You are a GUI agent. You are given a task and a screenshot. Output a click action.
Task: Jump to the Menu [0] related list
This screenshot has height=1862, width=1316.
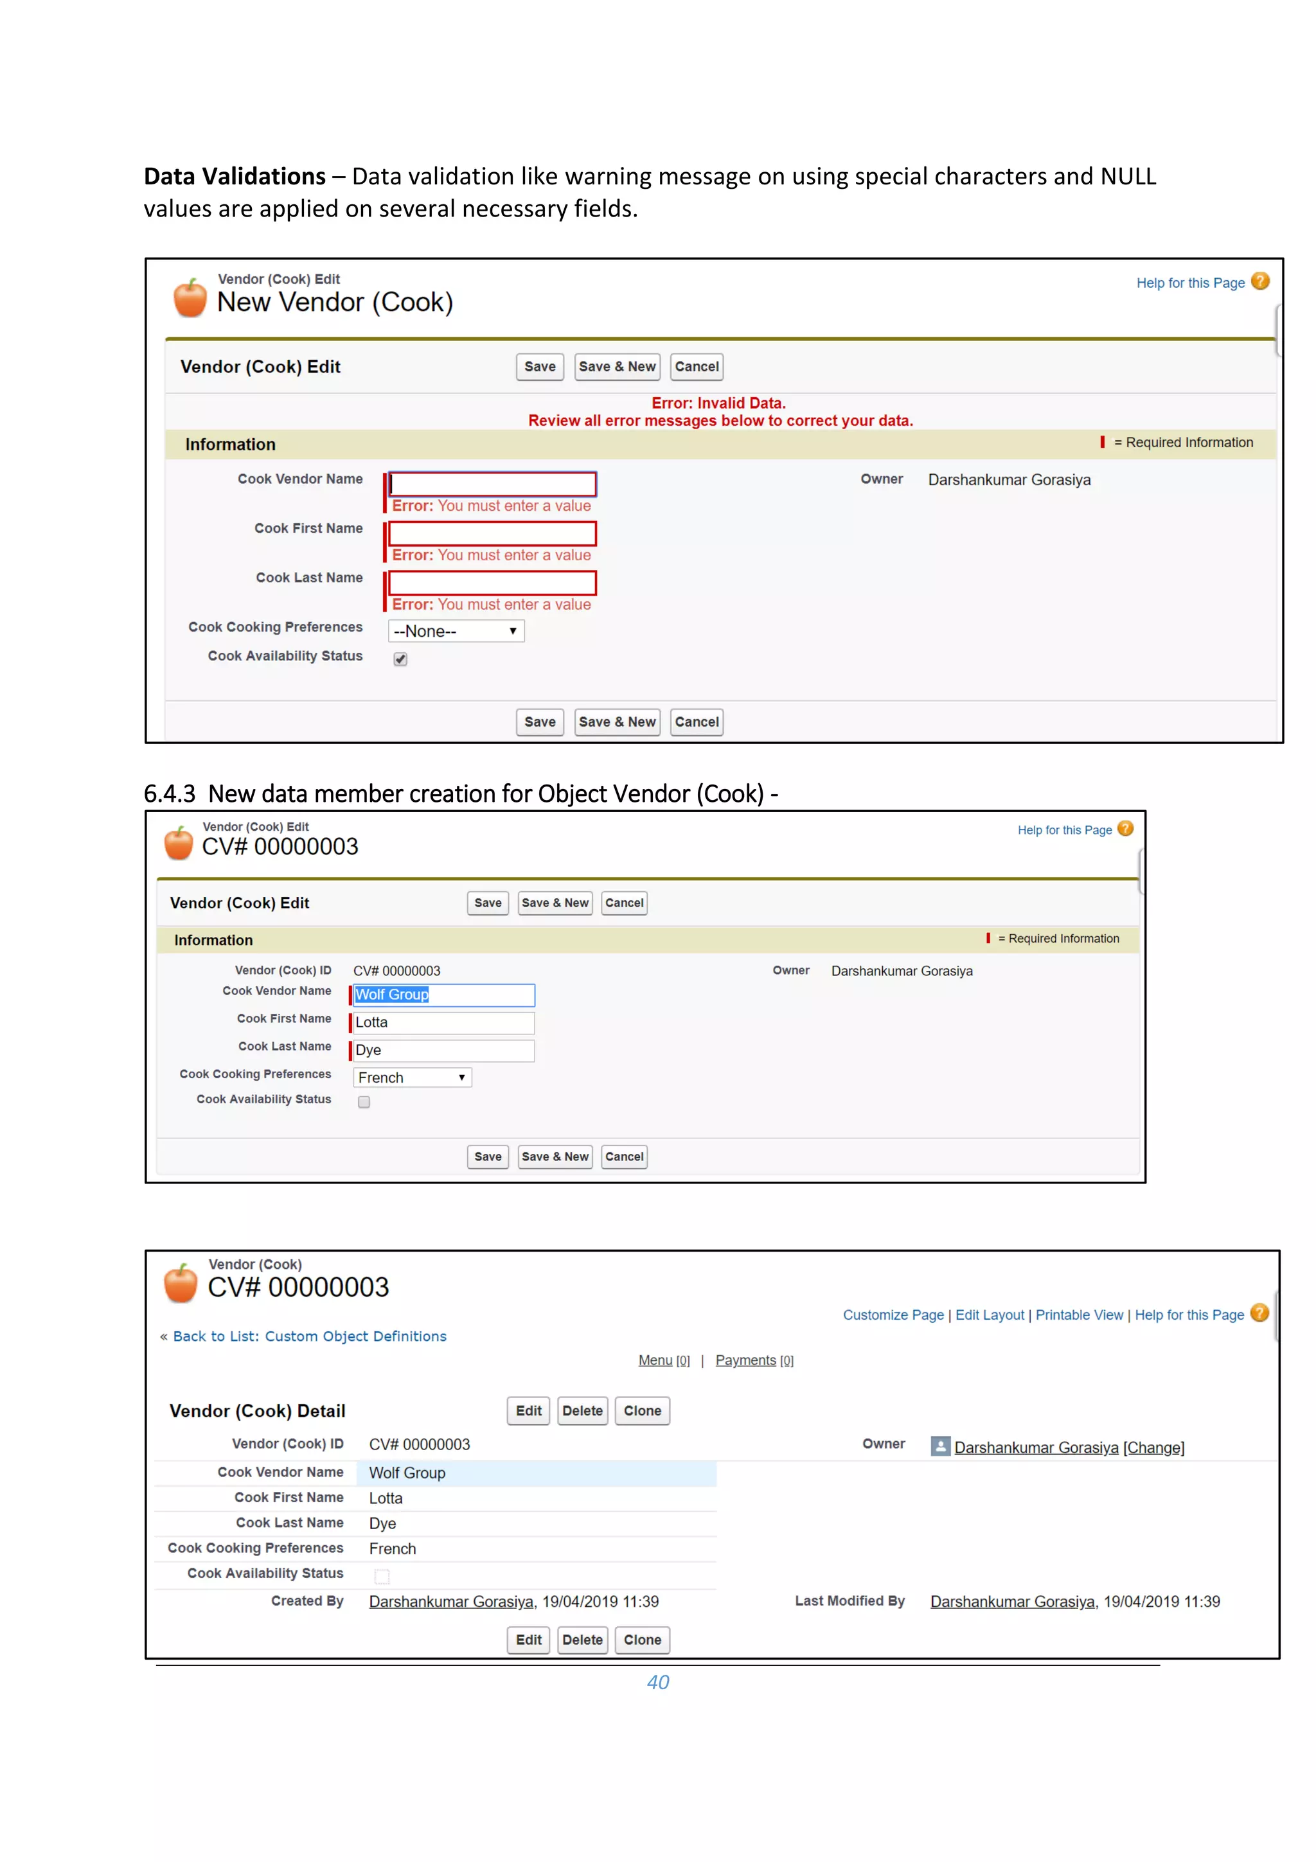[x=664, y=1360]
